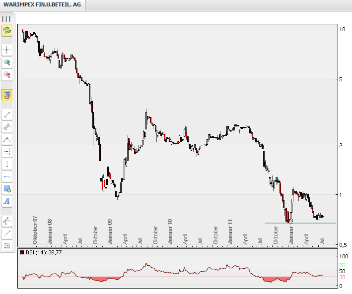Click the 'Januar 10' time axis label
Screen dimensions: 352x294
(170, 232)
